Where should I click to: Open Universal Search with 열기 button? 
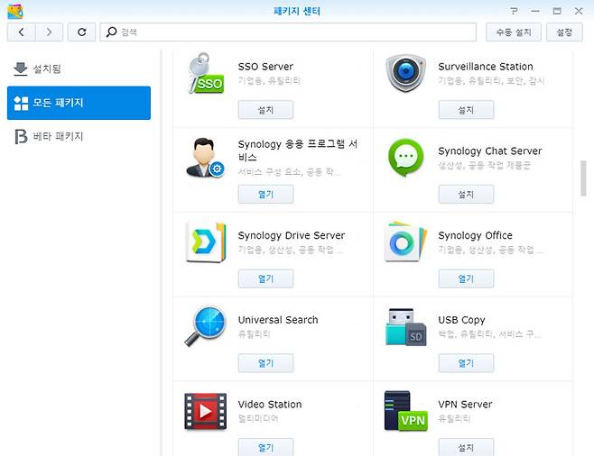coord(265,363)
